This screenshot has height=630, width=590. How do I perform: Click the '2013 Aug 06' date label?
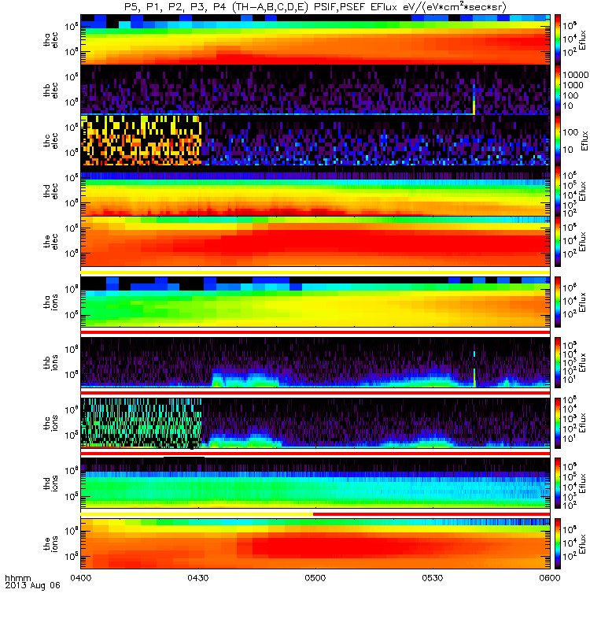[x=32, y=585]
